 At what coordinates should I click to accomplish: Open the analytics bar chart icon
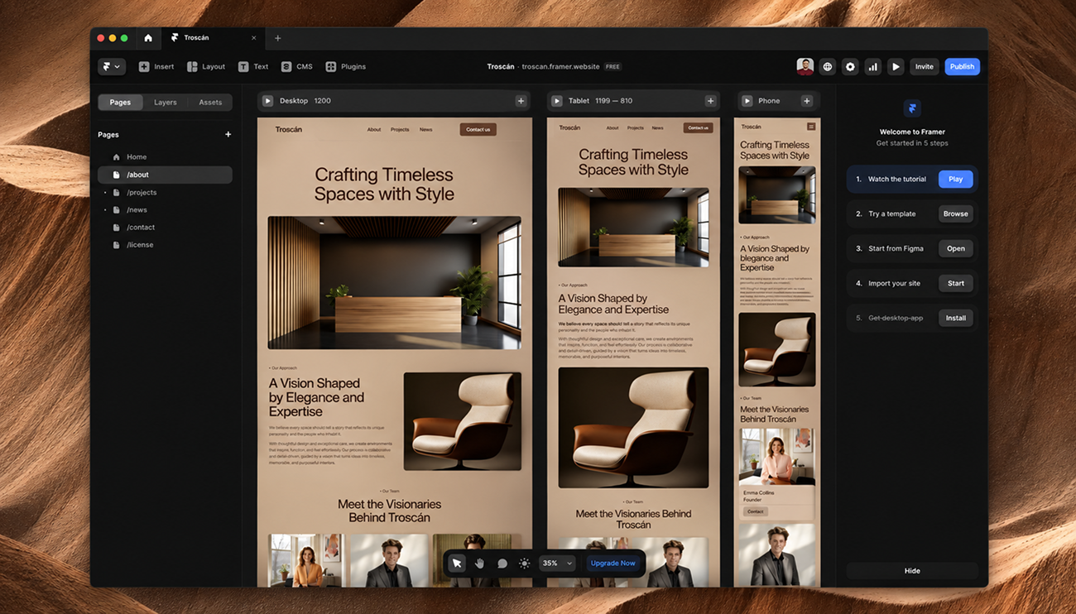tap(873, 67)
